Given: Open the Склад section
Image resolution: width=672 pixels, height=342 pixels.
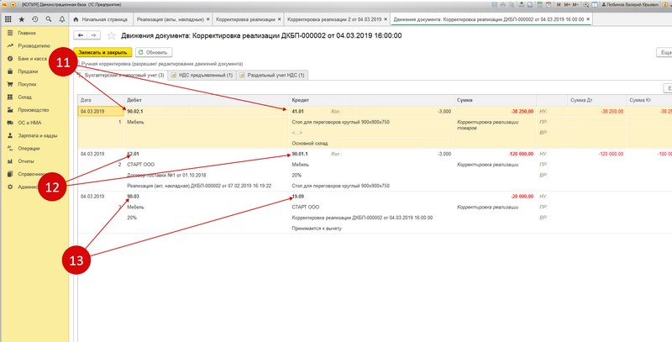Looking at the screenshot, I should (24, 97).
